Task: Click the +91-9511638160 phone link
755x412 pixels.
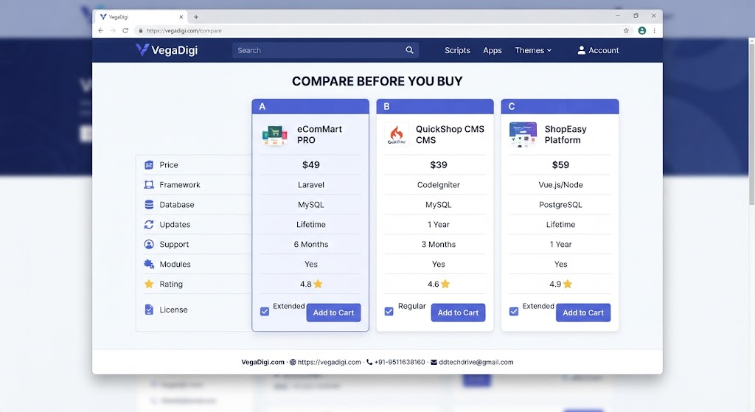Action: (x=400, y=362)
